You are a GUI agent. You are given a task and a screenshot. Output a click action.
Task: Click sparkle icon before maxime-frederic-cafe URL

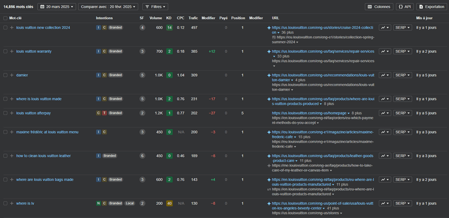tap(269, 132)
